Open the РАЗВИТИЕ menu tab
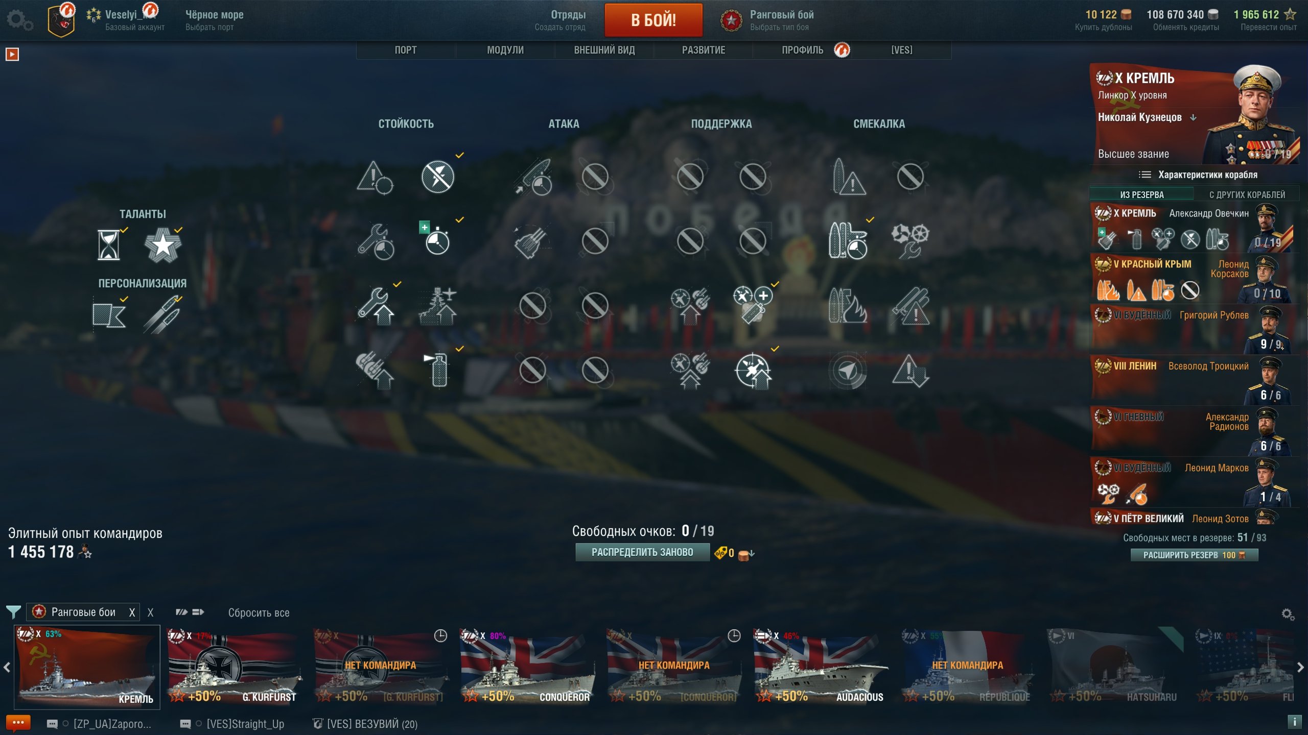The image size is (1308, 735). coord(703,50)
